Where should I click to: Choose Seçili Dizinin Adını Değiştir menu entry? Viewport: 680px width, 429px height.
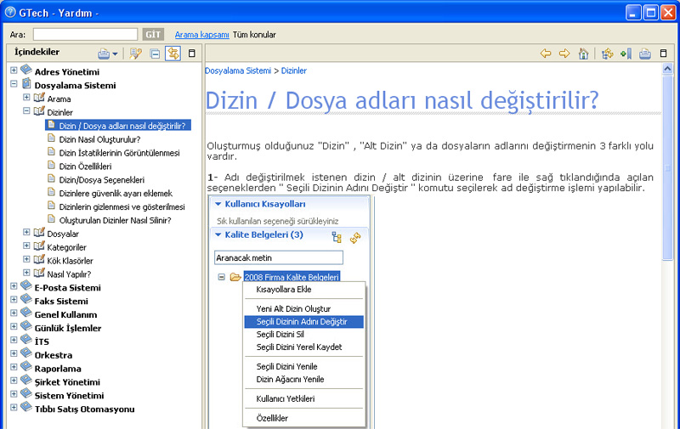(x=303, y=321)
